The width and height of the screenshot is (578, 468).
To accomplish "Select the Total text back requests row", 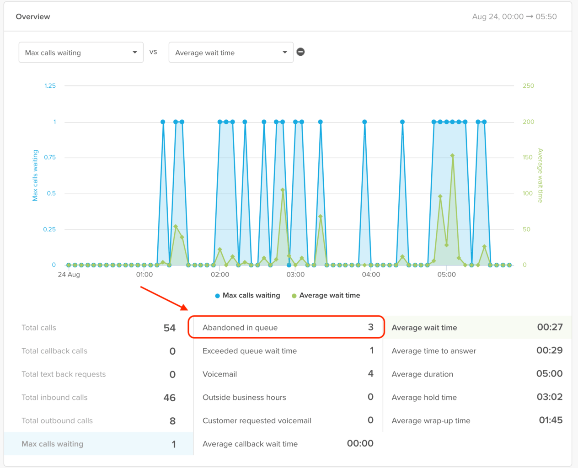I will 98,374.
